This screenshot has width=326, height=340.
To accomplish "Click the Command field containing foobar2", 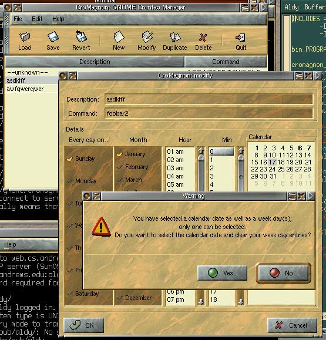I will [209, 113].
